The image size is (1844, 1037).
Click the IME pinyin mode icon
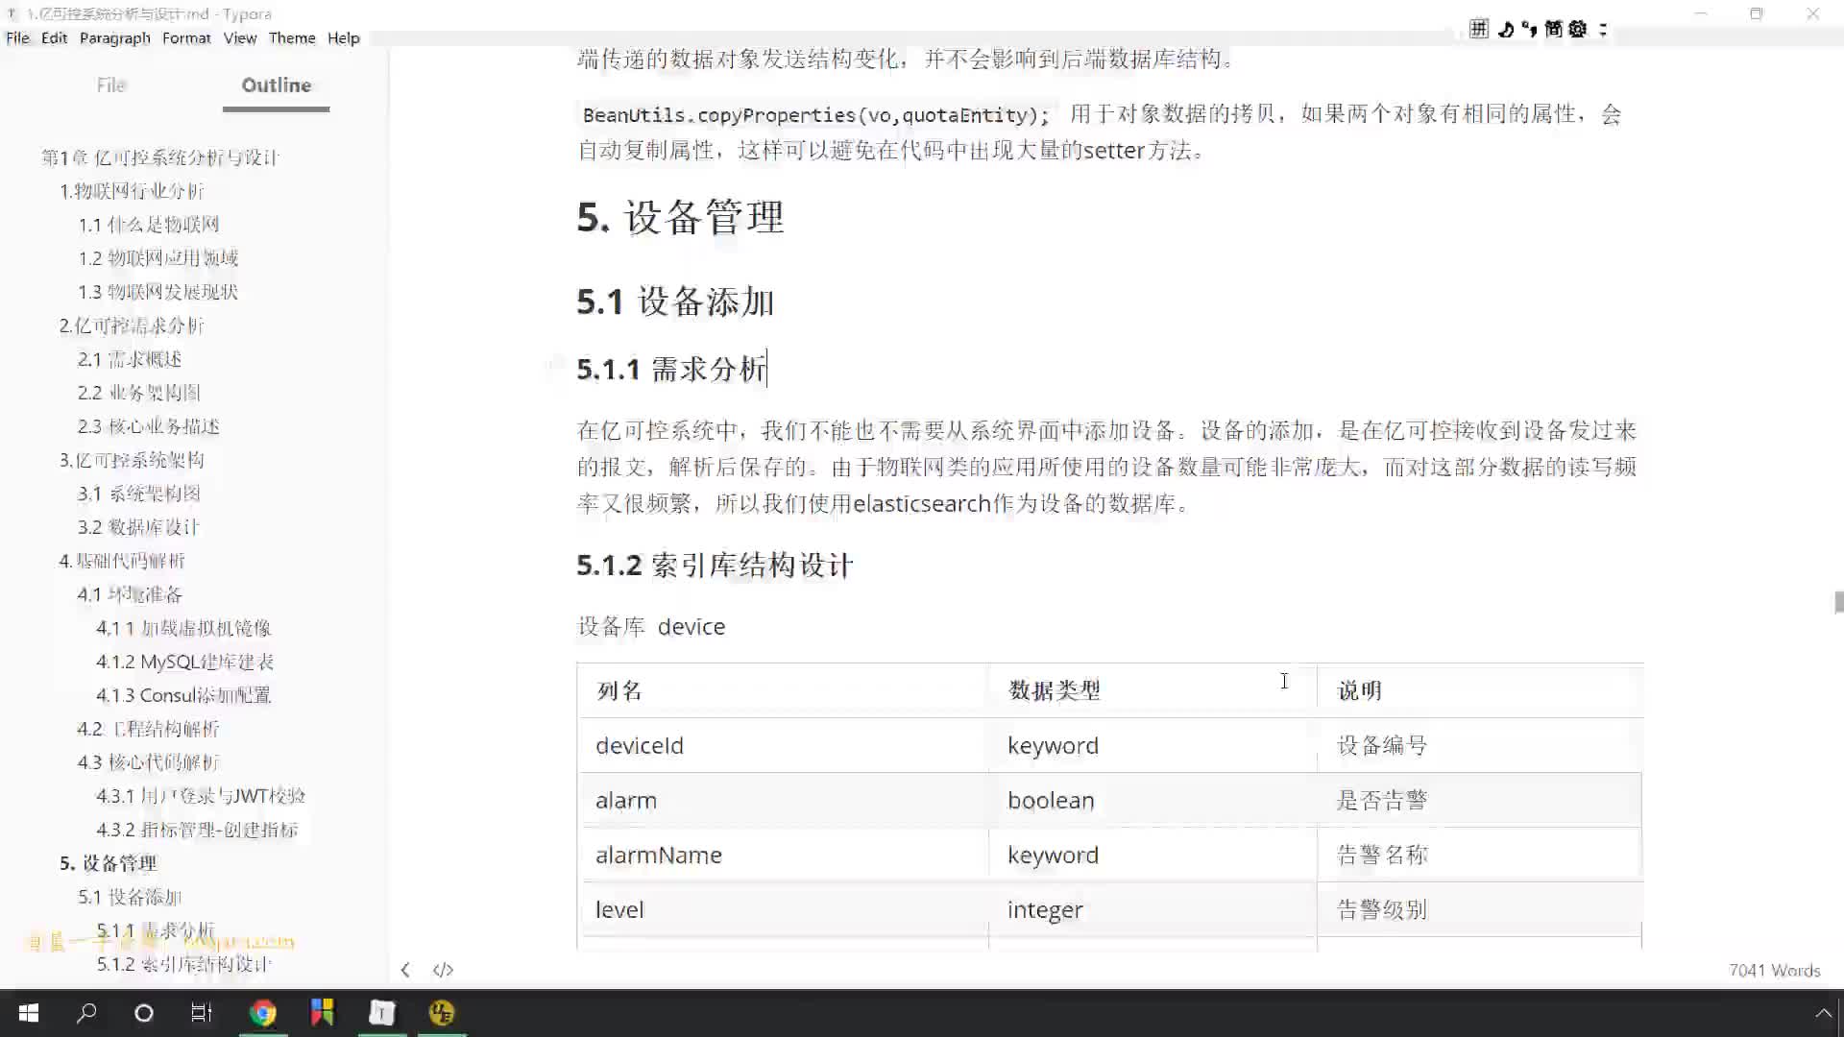tap(1479, 29)
